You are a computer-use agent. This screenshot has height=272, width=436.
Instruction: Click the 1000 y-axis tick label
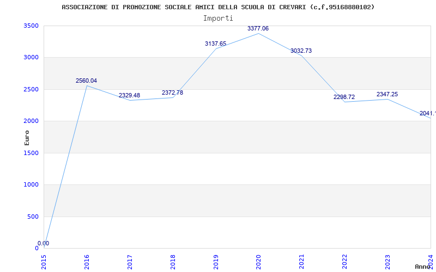[x=31, y=184]
